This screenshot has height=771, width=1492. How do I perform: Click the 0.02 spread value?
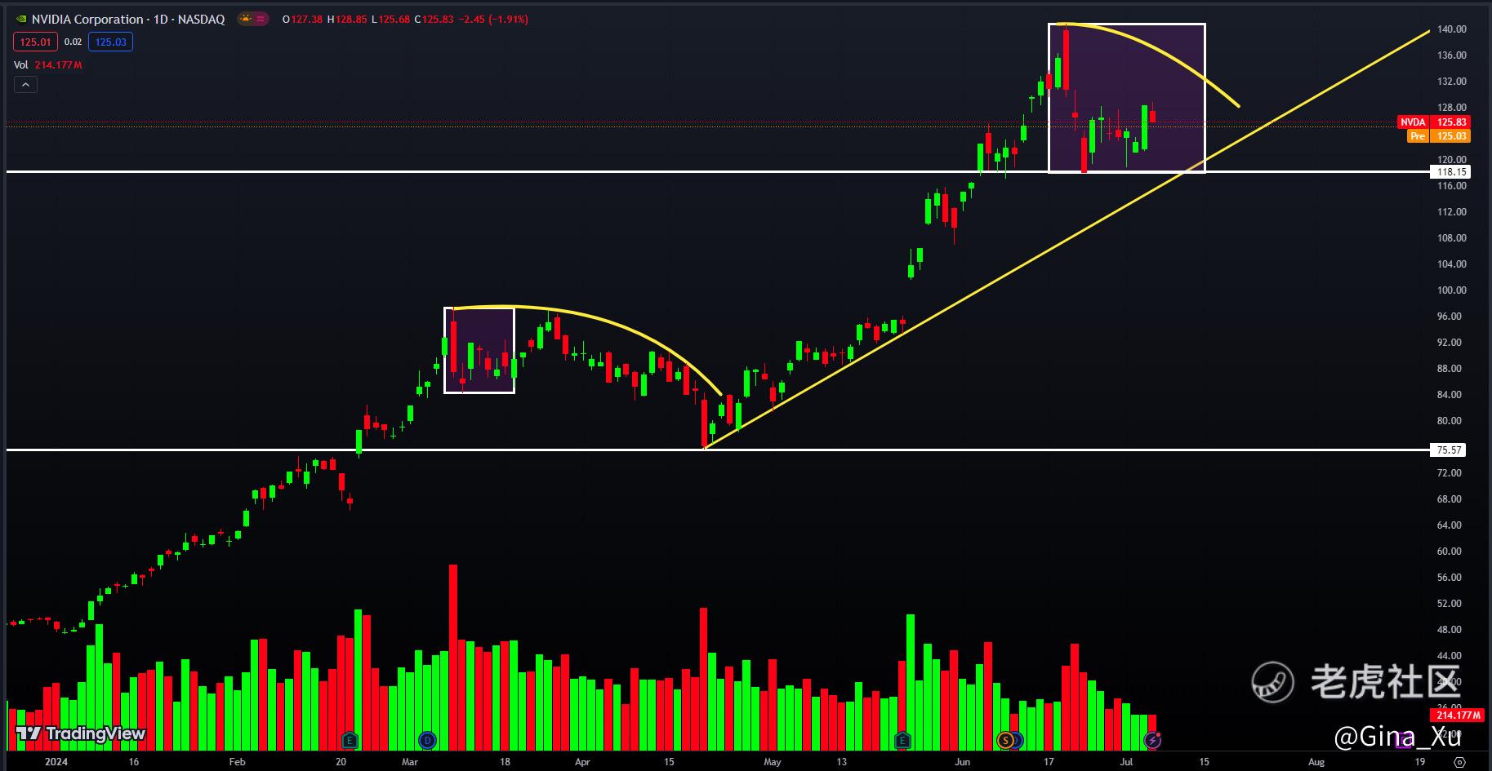tap(73, 42)
